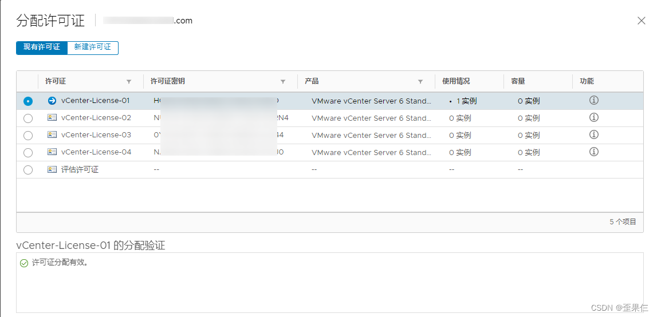The width and height of the screenshot is (657, 317).
Task: Select the vCenter-License-03 radio button
Action: [28, 136]
